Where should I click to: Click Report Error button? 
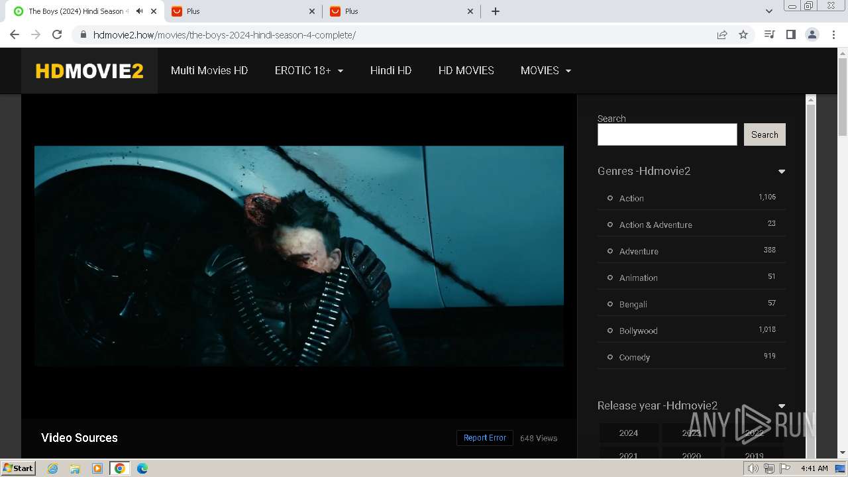(485, 438)
